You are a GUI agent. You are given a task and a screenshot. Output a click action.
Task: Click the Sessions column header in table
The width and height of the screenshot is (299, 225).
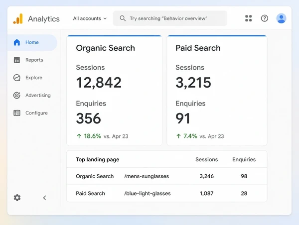click(206, 159)
